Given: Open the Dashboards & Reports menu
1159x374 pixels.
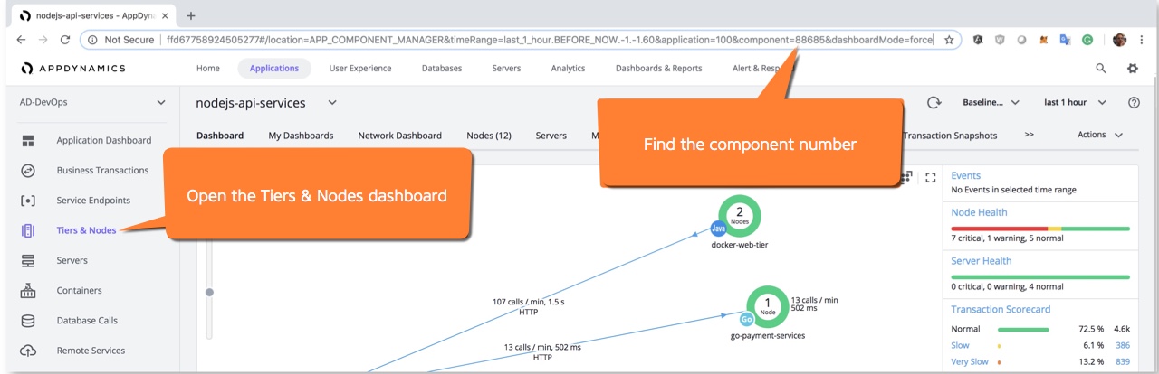Looking at the screenshot, I should click(658, 69).
